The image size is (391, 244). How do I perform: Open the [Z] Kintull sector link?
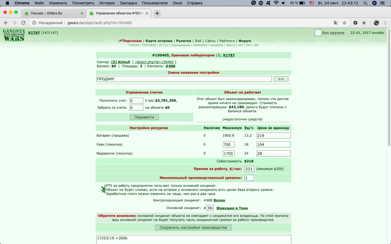tap(121, 62)
